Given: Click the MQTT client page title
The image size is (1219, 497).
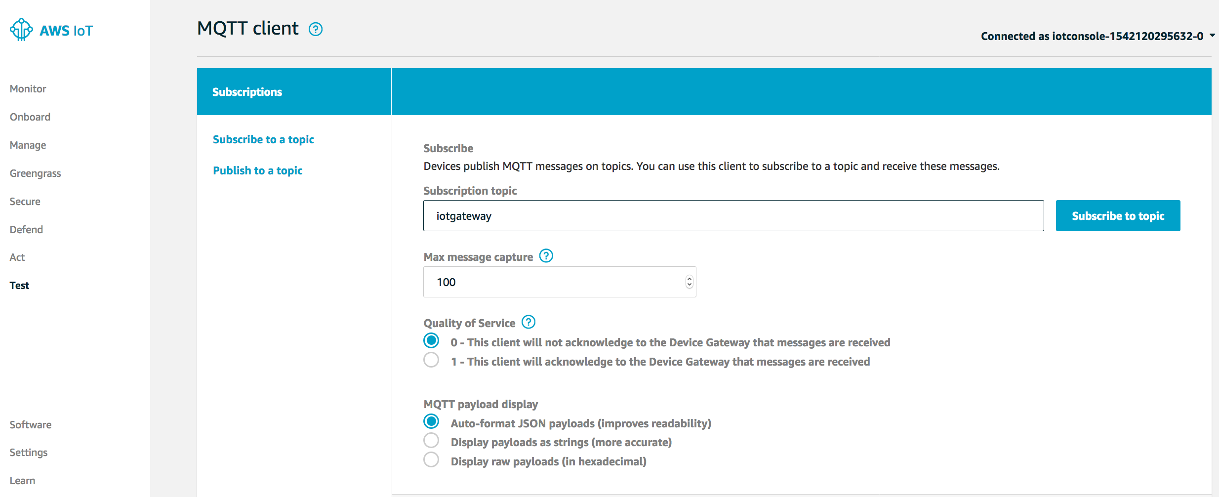Looking at the screenshot, I should 248,29.
